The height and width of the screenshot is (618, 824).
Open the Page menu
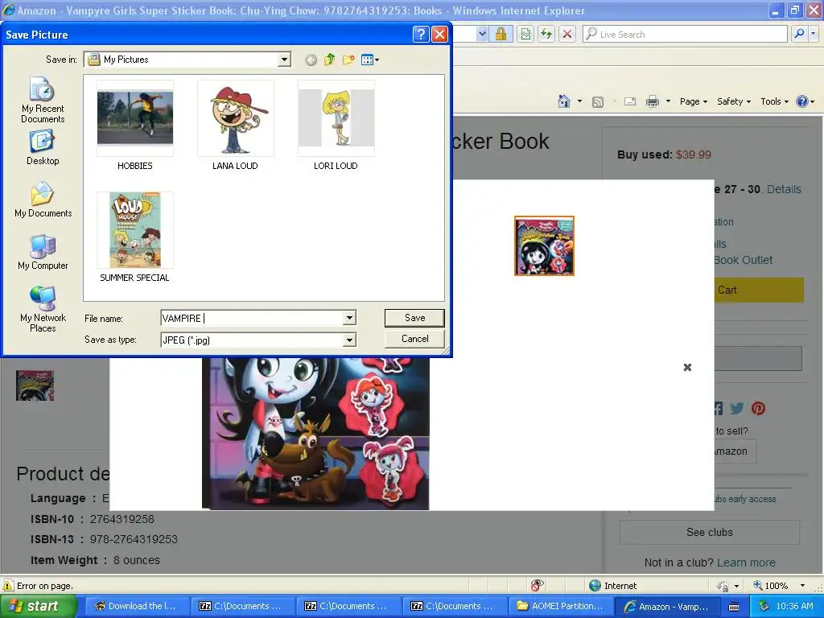(x=693, y=101)
